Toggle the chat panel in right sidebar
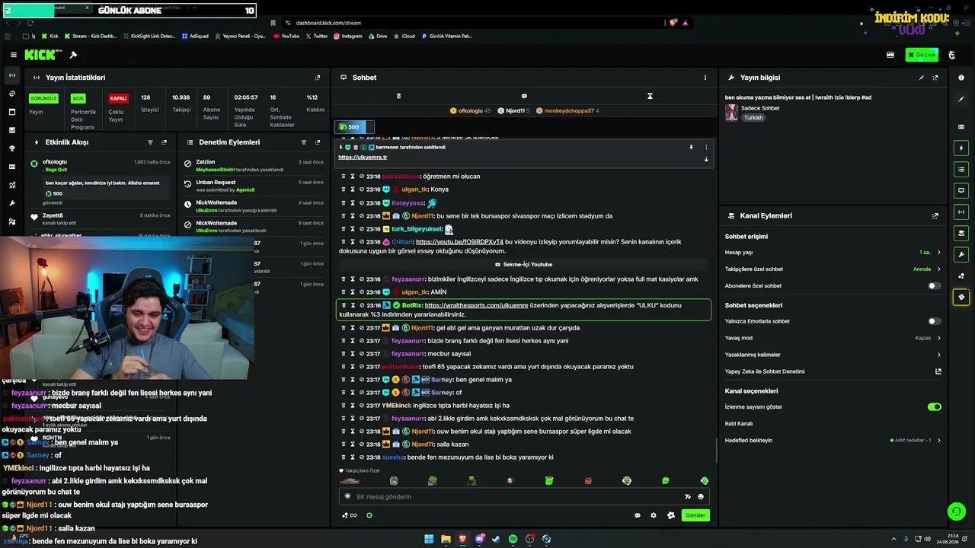 point(961,190)
